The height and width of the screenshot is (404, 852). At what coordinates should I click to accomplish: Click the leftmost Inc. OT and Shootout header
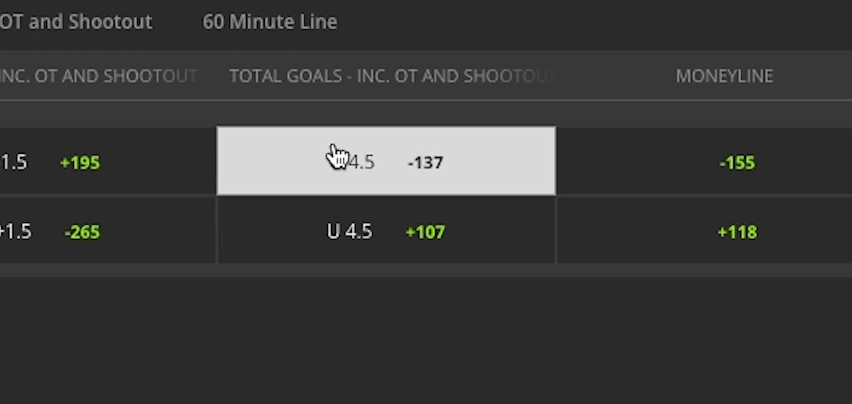point(98,76)
